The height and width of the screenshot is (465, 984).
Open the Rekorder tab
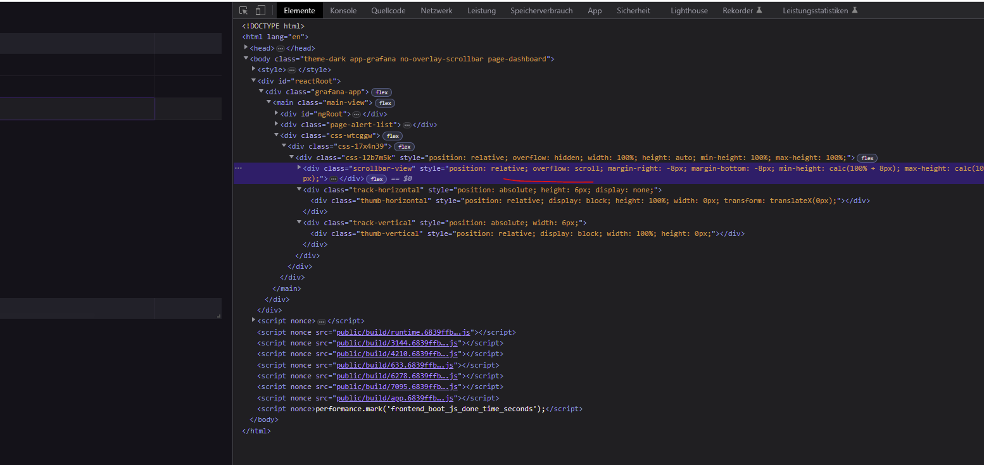coord(742,11)
